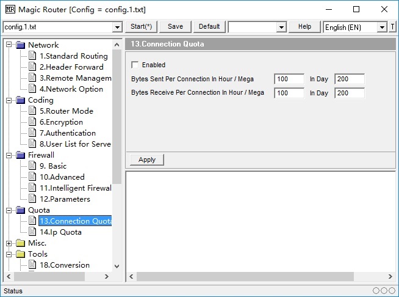Click the page icon beside 13.Connection Quota
The image size is (399, 297).
coord(32,221)
